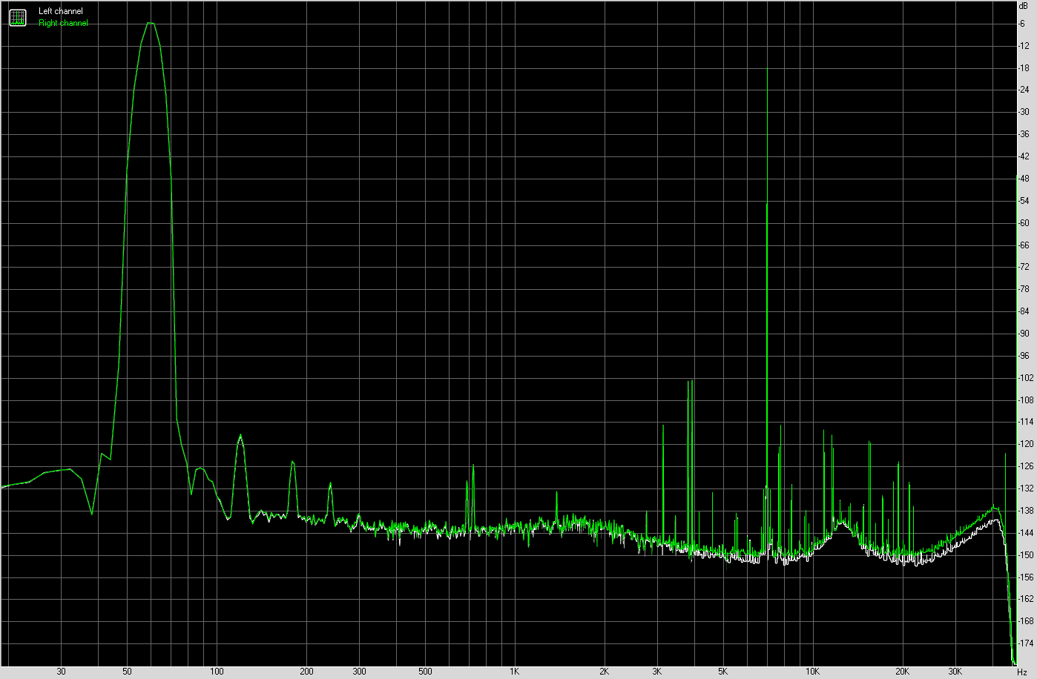
Task: Click the -18 dB axis value
Action: (1024, 68)
